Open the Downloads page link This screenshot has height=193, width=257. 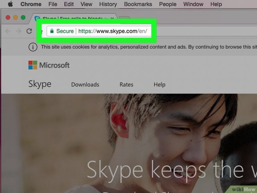pos(85,85)
